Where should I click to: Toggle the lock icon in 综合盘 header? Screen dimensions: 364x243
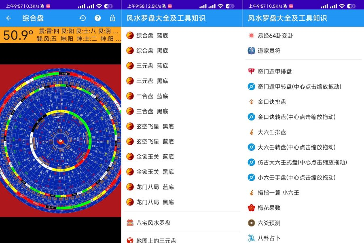pyautogui.click(x=112, y=18)
